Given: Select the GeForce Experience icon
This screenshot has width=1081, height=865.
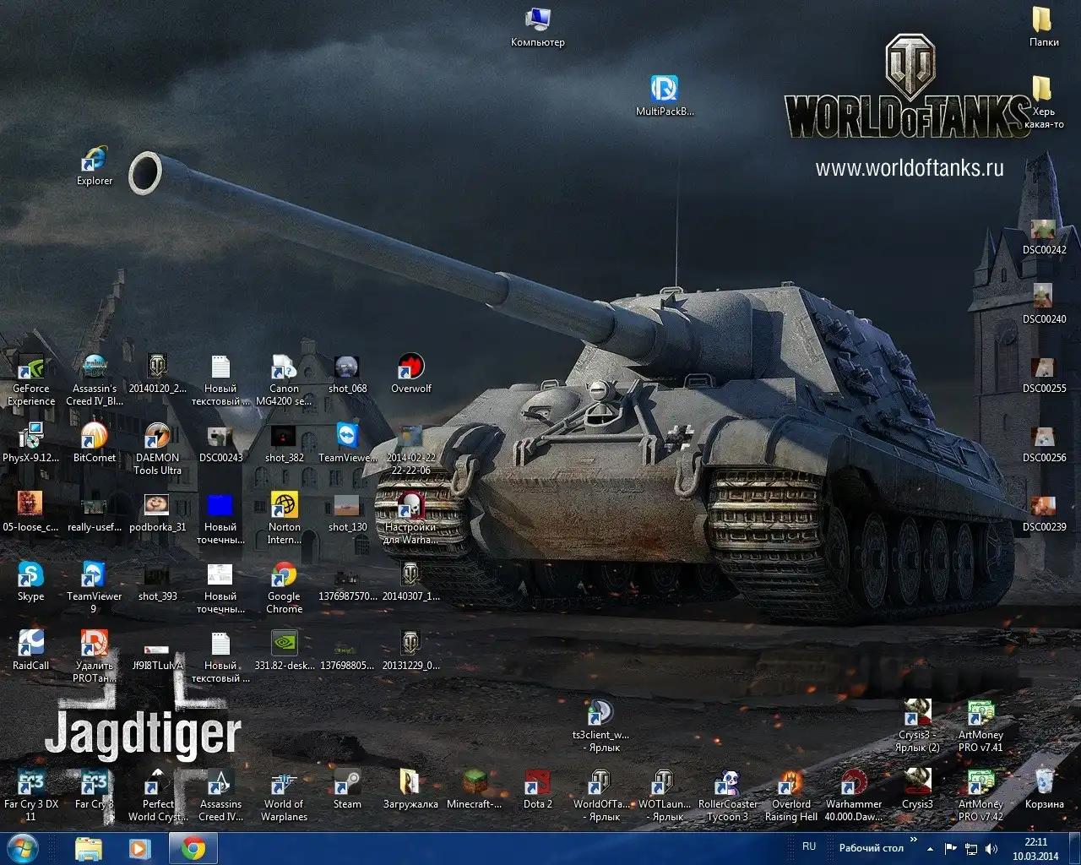Looking at the screenshot, I should (30, 367).
